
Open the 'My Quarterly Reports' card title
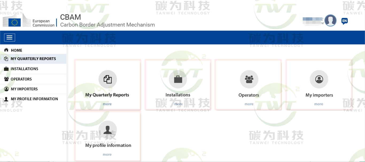click(107, 95)
